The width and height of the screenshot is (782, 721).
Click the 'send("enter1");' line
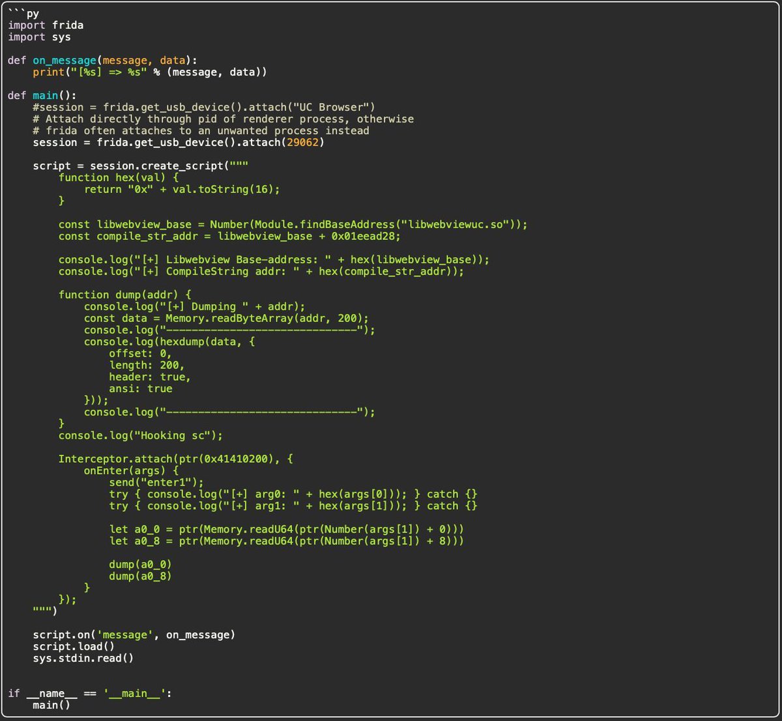click(156, 482)
